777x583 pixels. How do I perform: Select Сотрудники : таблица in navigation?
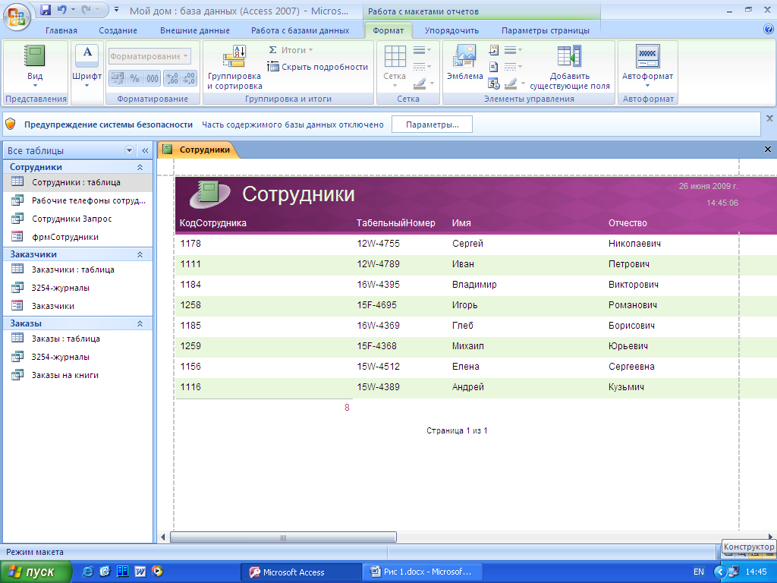pos(78,182)
